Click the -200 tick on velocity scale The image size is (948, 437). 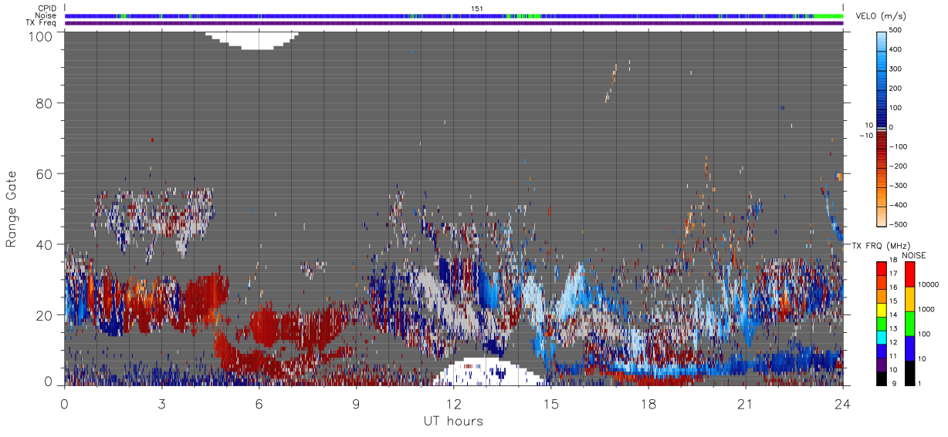tap(899, 166)
